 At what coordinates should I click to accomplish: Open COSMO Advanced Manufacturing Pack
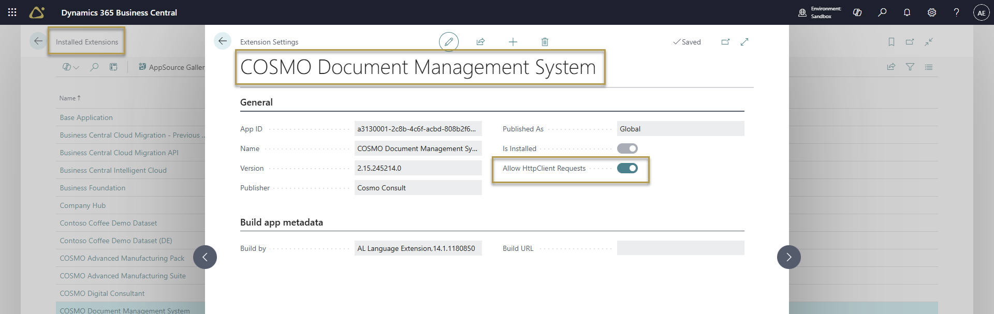[122, 258]
